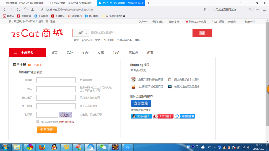This screenshot has width=269, height=151.
Task: Open Firefox from the taskbar
Action: coord(42,147)
